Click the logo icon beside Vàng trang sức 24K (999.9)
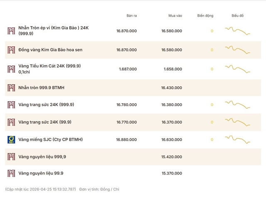Viewport: 266px width, 197px height. (x=12, y=105)
